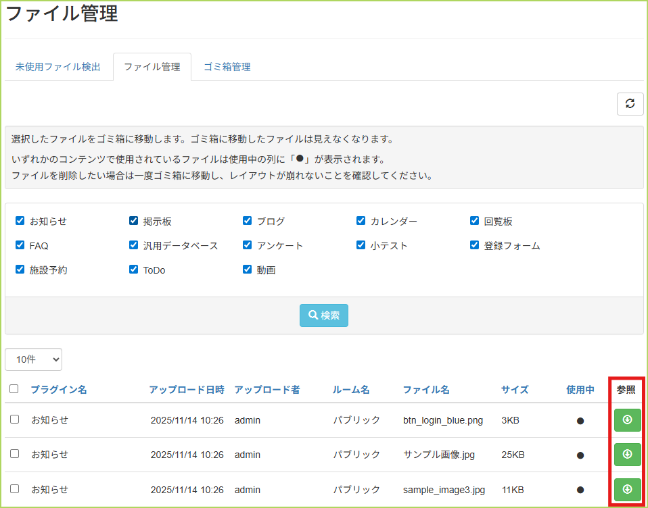Sort by サイズ column header
The width and height of the screenshot is (648, 508).
pos(515,390)
